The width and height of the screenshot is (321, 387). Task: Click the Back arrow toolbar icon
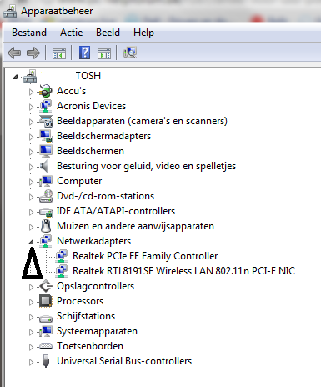pyautogui.click(x=14, y=53)
